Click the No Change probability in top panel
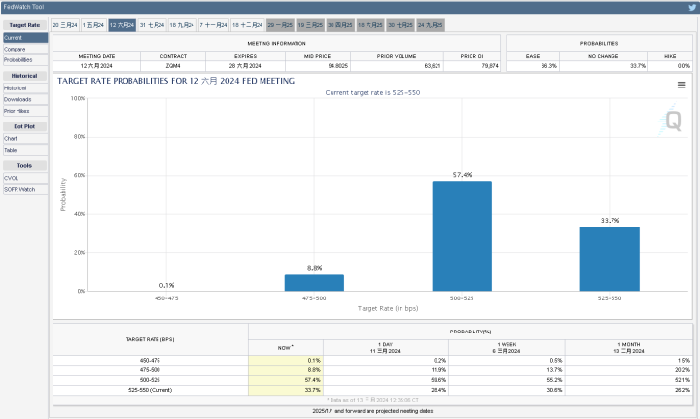700x419 pixels. click(638, 66)
